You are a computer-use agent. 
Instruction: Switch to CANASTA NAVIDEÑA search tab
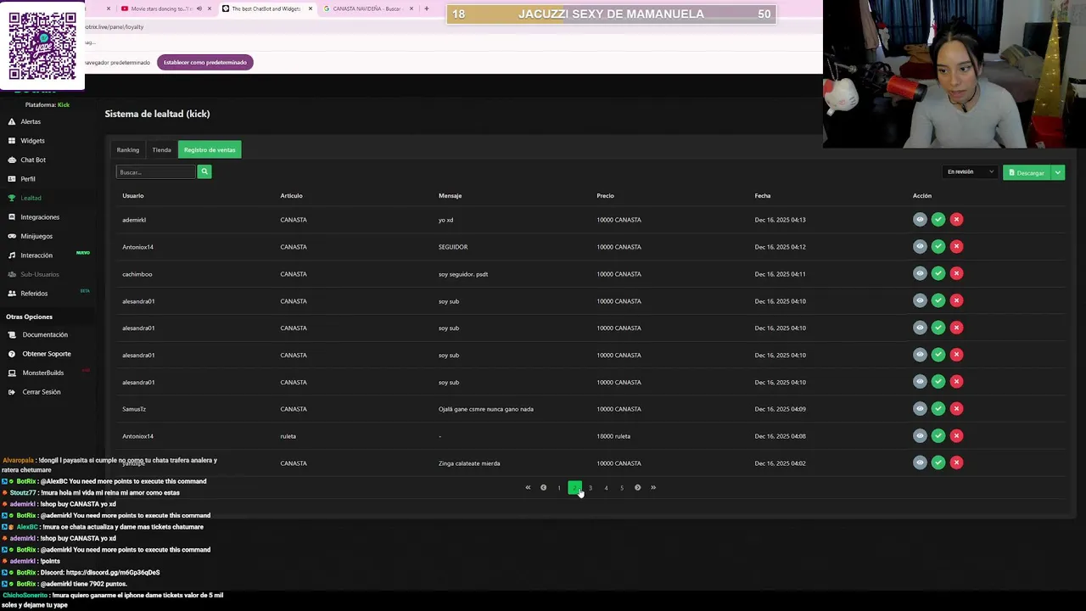[x=367, y=8]
